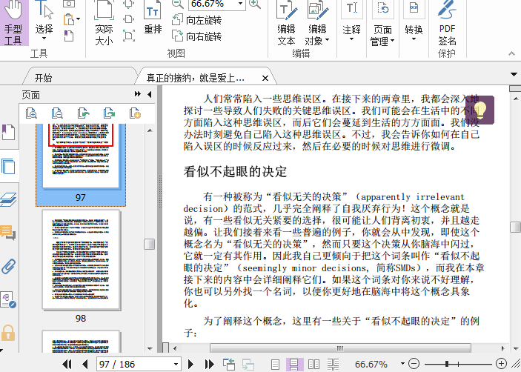The image size is (521, 372).
Task: Click the PDF签名 signature icon
Action: click(447, 24)
